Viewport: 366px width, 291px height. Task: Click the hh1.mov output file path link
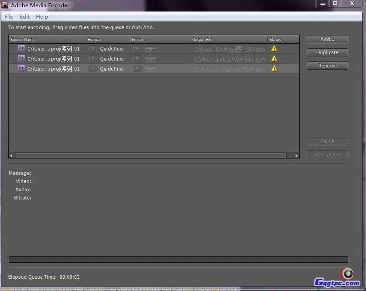coord(229,59)
